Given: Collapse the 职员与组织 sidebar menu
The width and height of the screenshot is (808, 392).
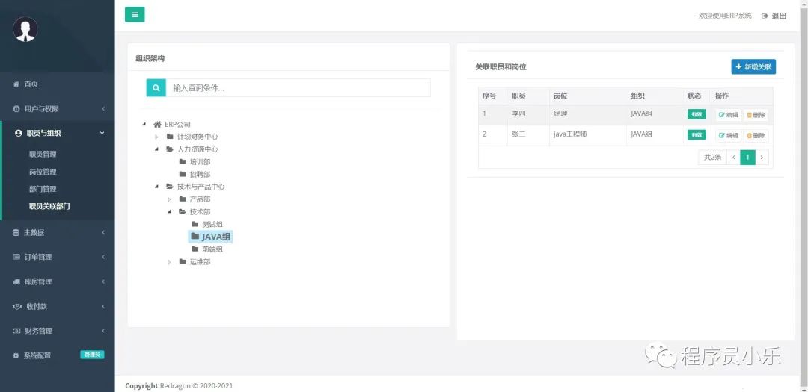Looking at the screenshot, I should 58,133.
